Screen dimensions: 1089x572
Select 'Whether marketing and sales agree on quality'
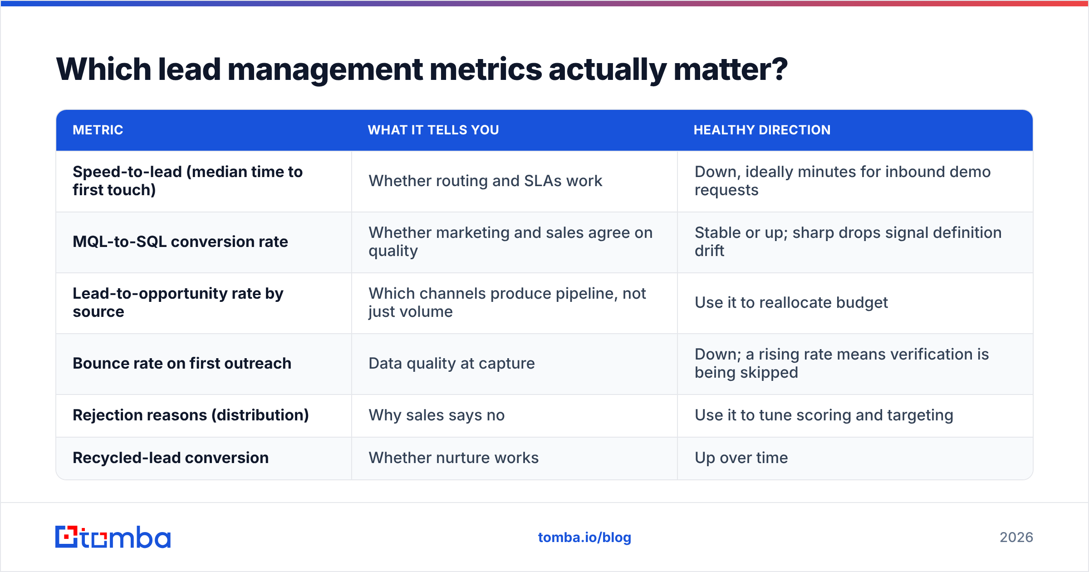coord(515,242)
